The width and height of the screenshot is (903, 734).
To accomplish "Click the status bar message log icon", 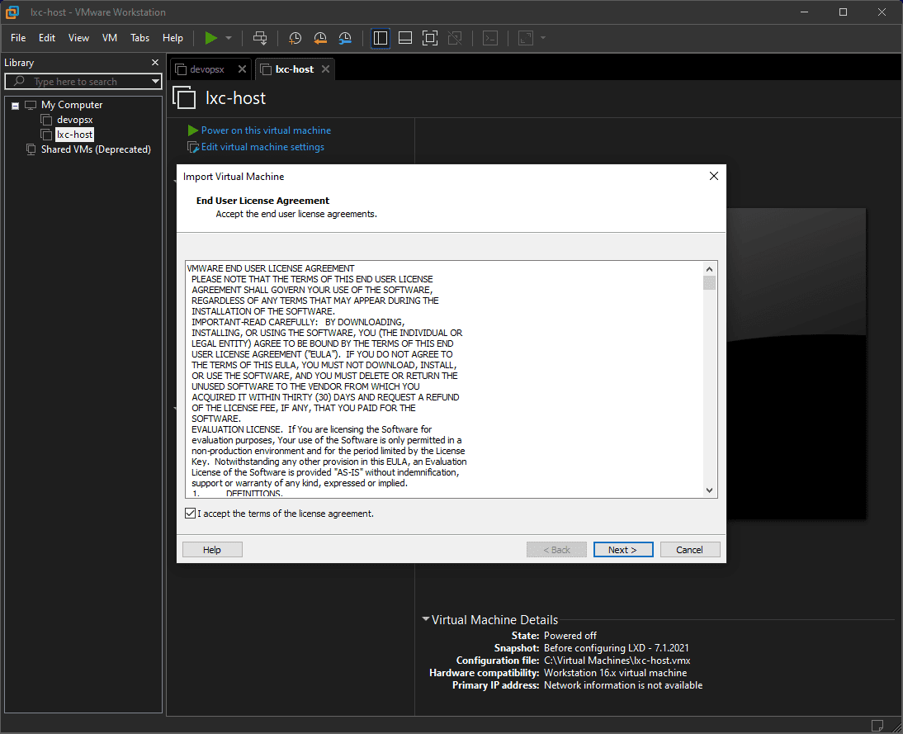I will (877, 726).
